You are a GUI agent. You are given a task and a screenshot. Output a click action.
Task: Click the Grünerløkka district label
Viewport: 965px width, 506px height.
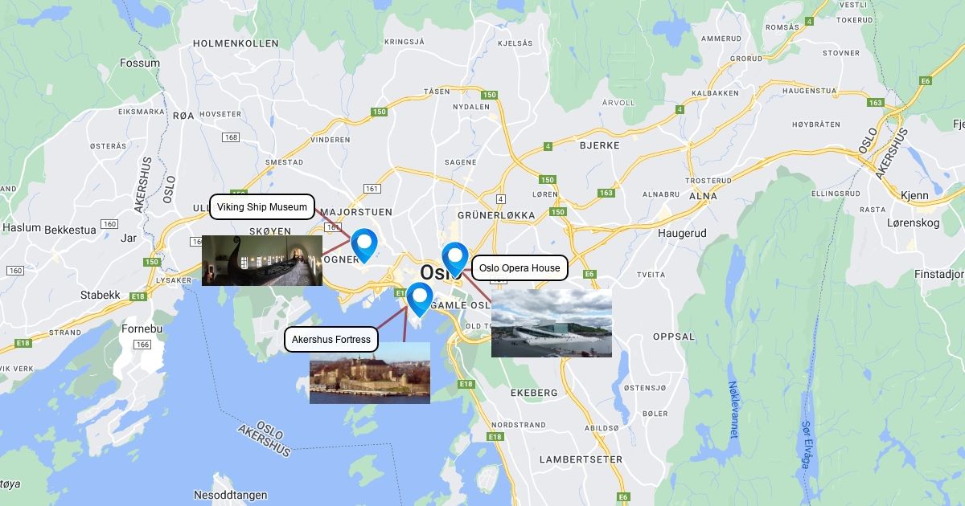(x=496, y=215)
